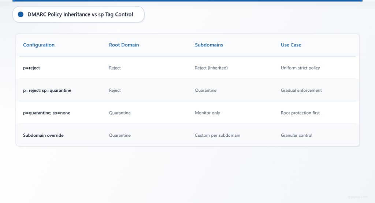This screenshot has width=375, height=203.
Task: Click the Subdomains column header
Action: click(209, 45)
